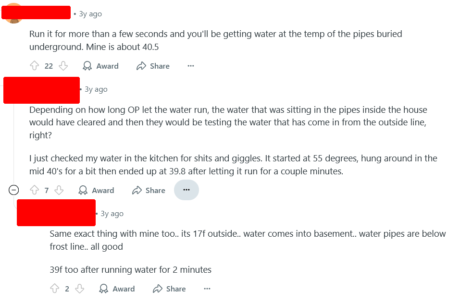Collapse the thread with the minus circle
The image size is (460, 303).
pos(14,190)
